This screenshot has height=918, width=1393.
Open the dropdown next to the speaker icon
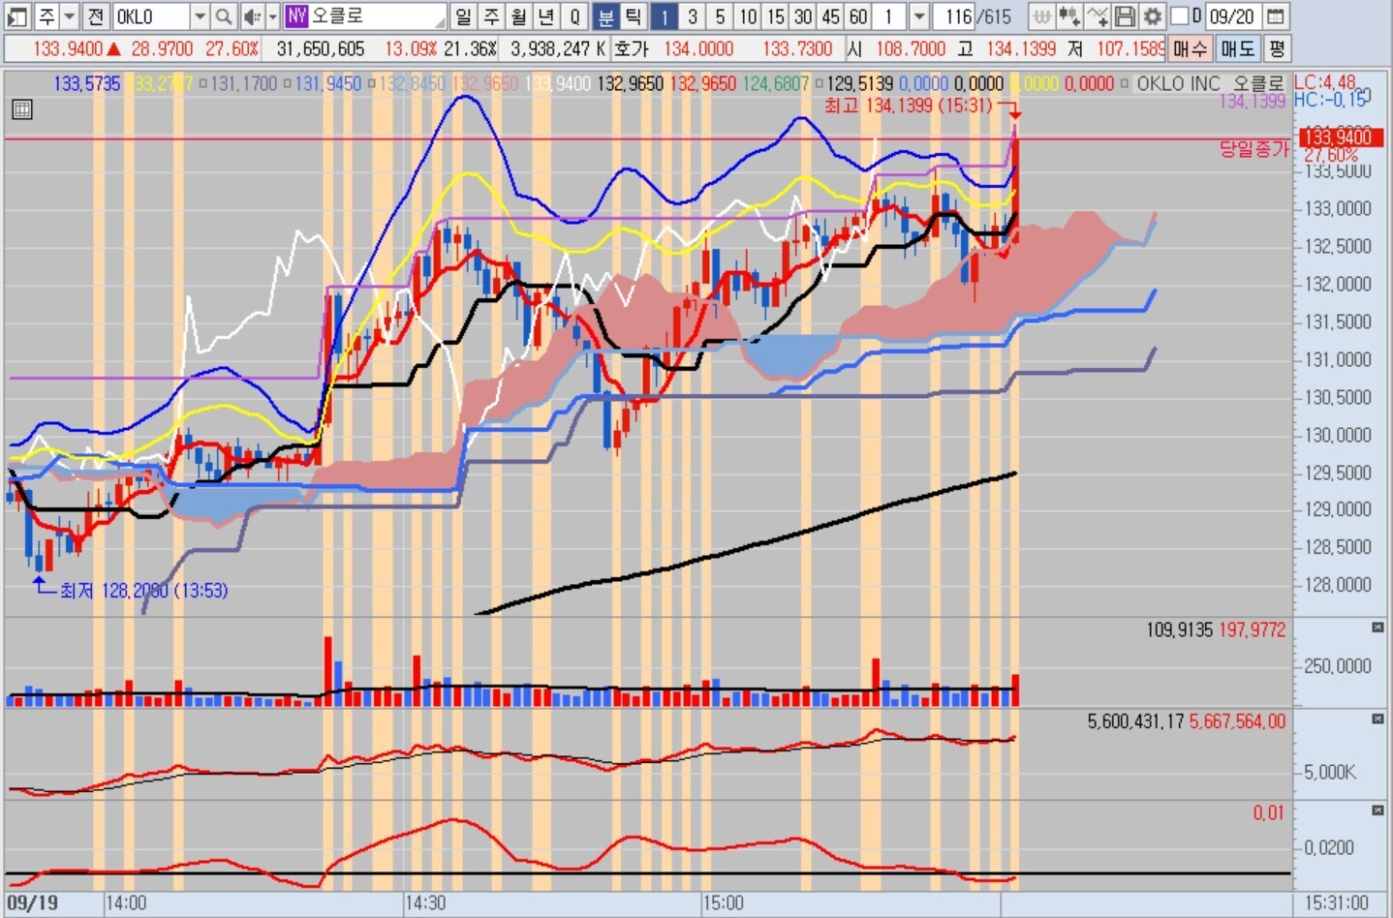pos(272,16)
